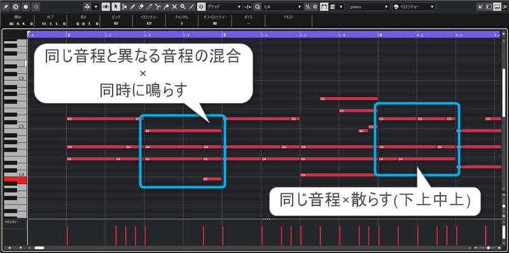Select the Zoom magnifier tool

(x=183, y=6)
